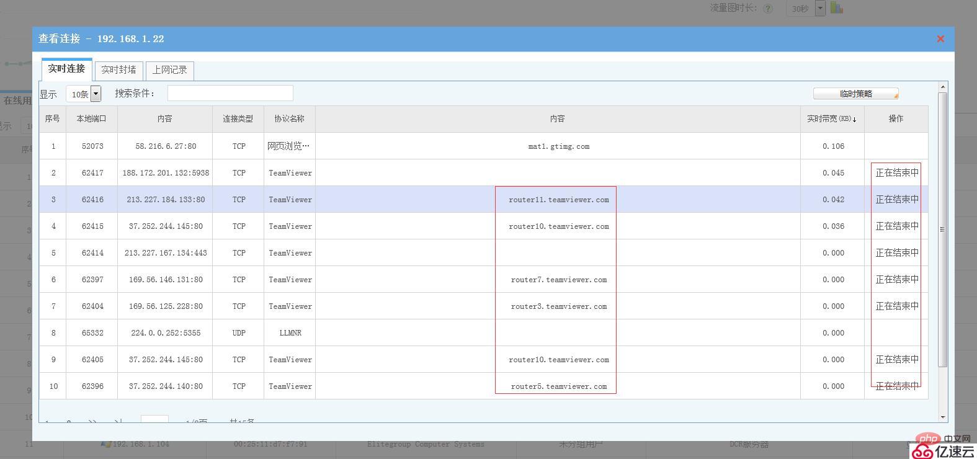Switch to the 实时连接 tab

tap(66, 69)
